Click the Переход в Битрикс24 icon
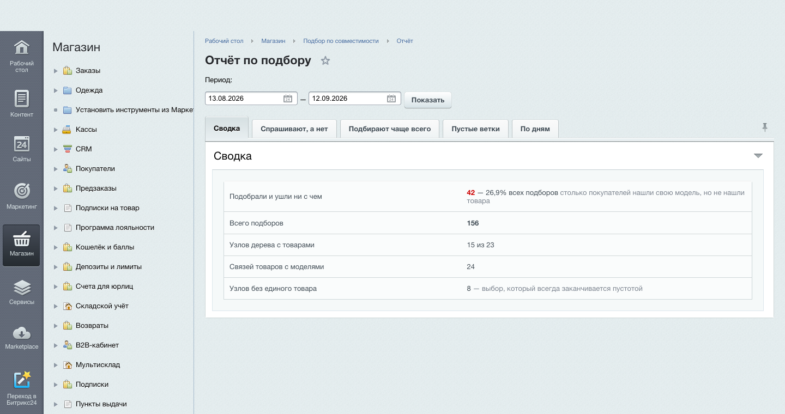The height and width of the screenshot is (414, 785). pyautogui.click(x=21, y=380)
